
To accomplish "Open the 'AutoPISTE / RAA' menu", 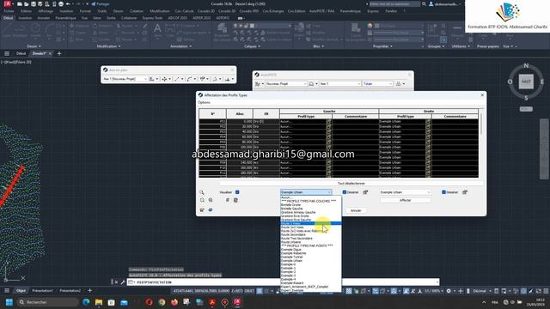I will [x=321, y=11].
